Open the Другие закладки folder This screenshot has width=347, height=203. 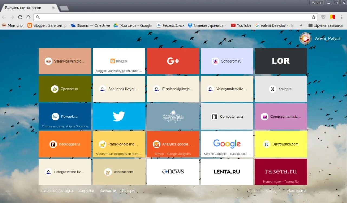pyautogui.click(x=326, y=25)
